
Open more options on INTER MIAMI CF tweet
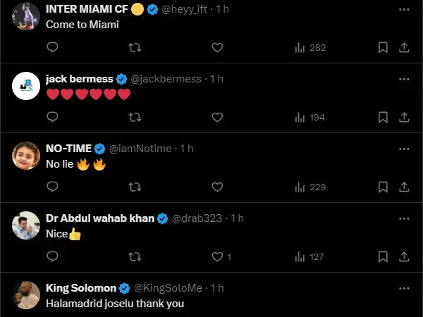tap(404, 9)
